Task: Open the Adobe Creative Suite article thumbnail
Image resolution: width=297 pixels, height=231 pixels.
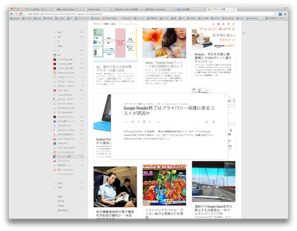Action: (164, 43)
